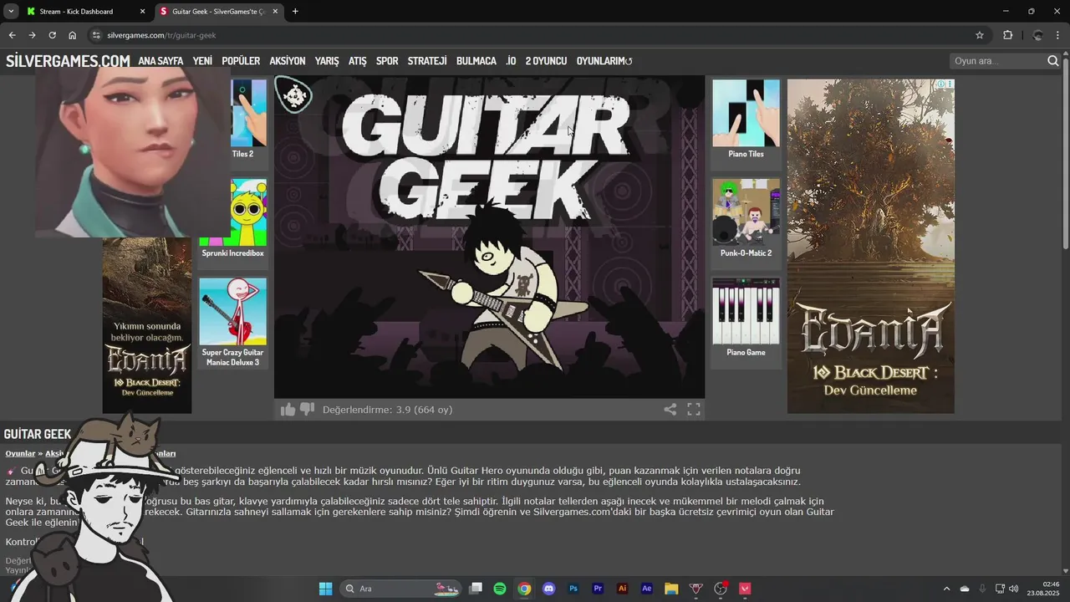Expand hidden system tray icons

pyautogui.click(x=946, y=589)
